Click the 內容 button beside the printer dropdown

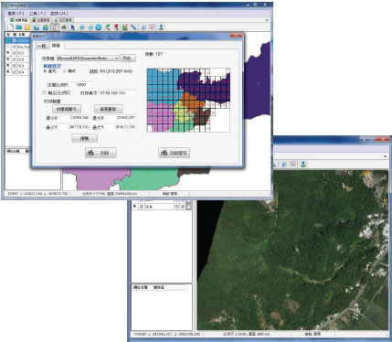pyautogui.click(x=128, y=58)
